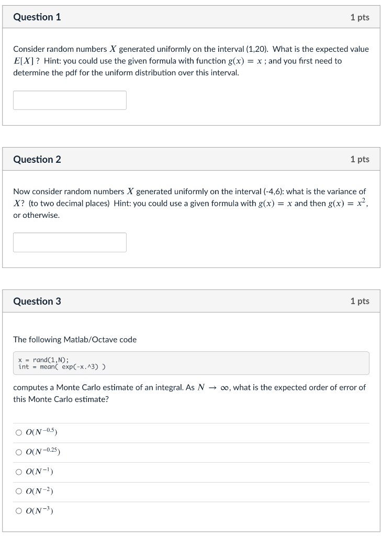Click the Question 2 answer input box
This screenshot has width=382, height=536.
70,242
